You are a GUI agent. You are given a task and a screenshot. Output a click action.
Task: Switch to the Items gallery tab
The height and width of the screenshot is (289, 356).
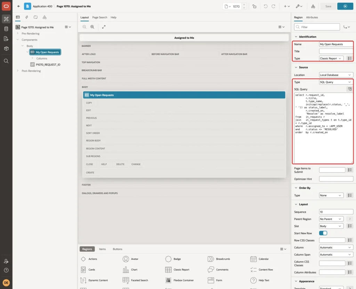click(x=103, y=249)
